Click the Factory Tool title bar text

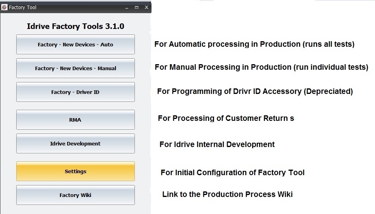(x=23, y=7)
